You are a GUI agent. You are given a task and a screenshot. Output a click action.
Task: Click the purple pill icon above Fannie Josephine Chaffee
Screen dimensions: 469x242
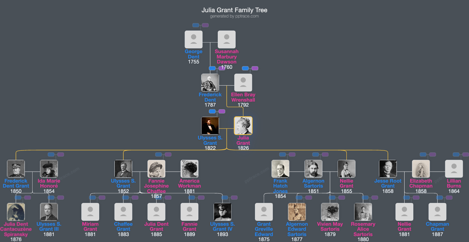169,154
